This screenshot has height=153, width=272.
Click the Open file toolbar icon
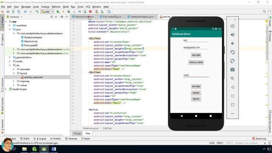click(3, 11)
